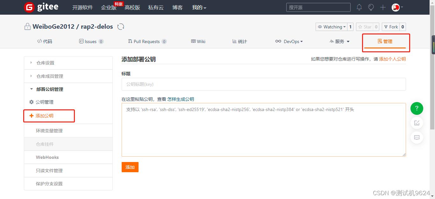This screenshot has width=435, height=199.
Task: Open 博客 in top navigation
Action: coord(178,7)
